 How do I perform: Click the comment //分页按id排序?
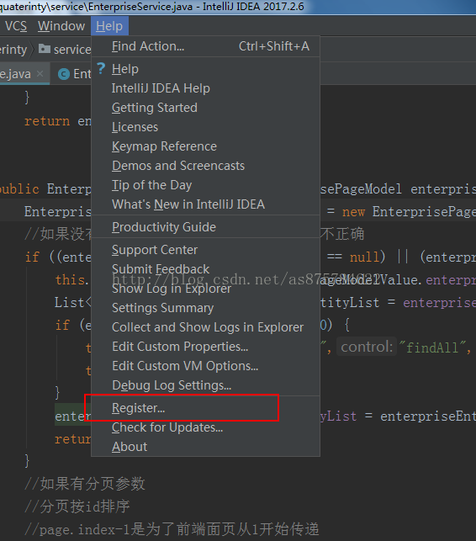click(x=77, y=507)
